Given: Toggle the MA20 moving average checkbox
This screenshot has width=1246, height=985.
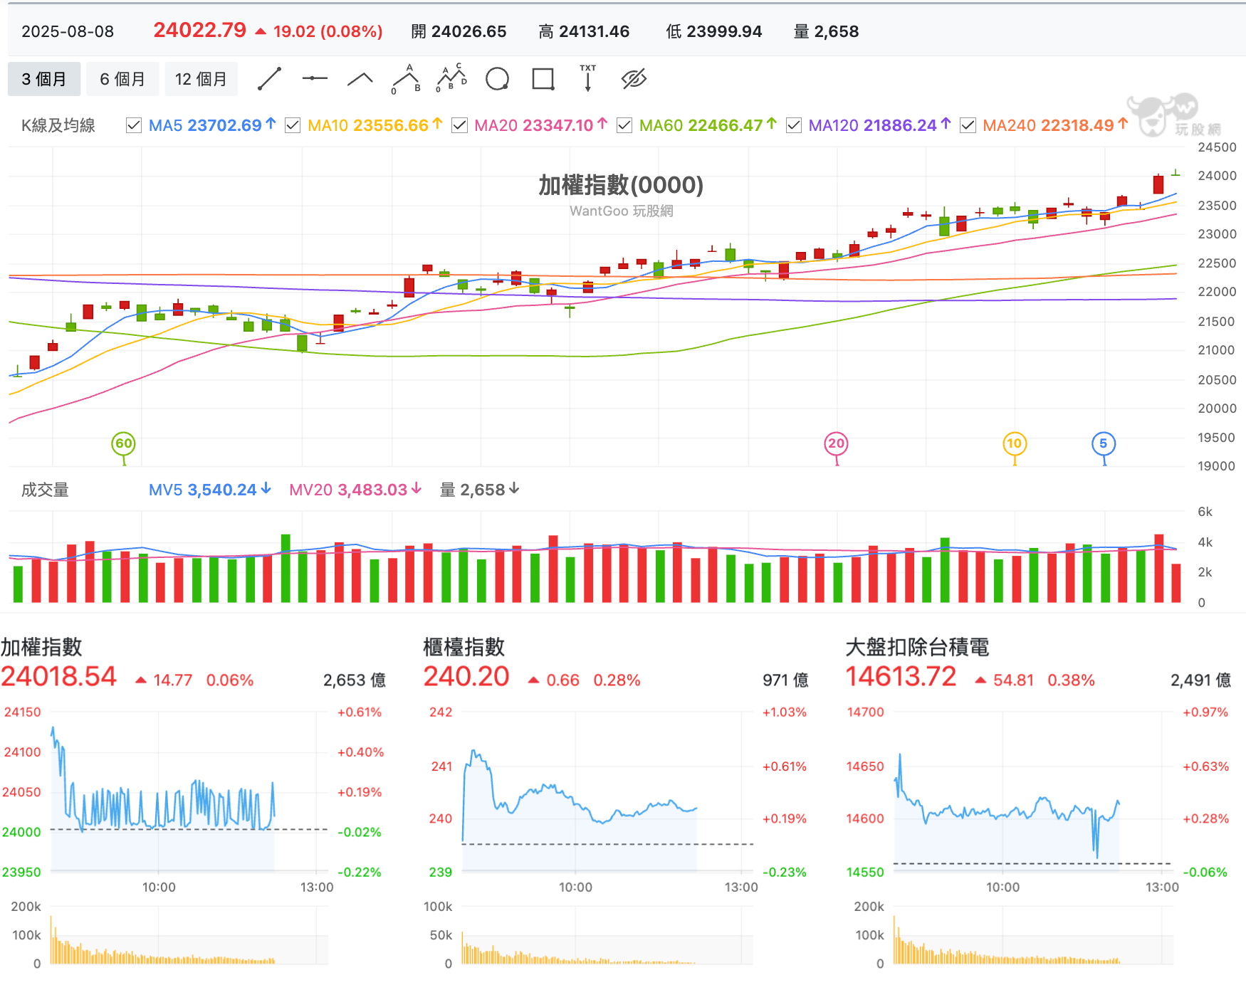Looking at the screenshot, I should point(459,125).
